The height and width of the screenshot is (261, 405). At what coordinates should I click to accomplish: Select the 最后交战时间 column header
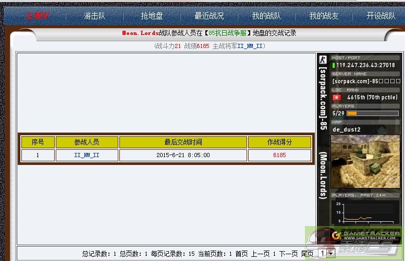[183, 142]
